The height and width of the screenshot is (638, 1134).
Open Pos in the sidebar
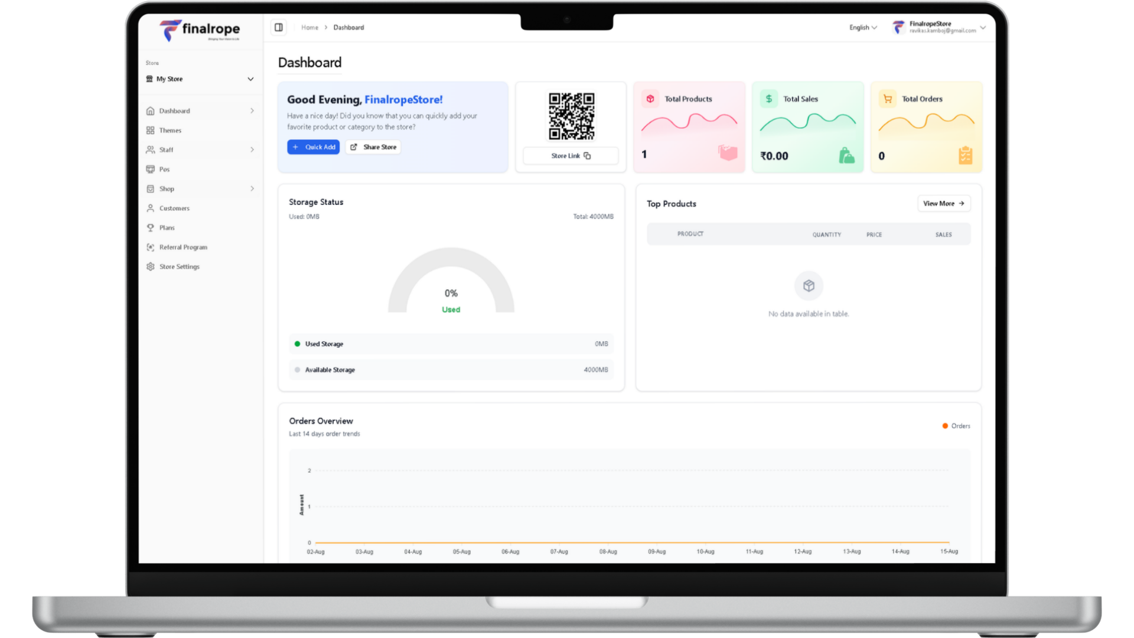point(164,170)
